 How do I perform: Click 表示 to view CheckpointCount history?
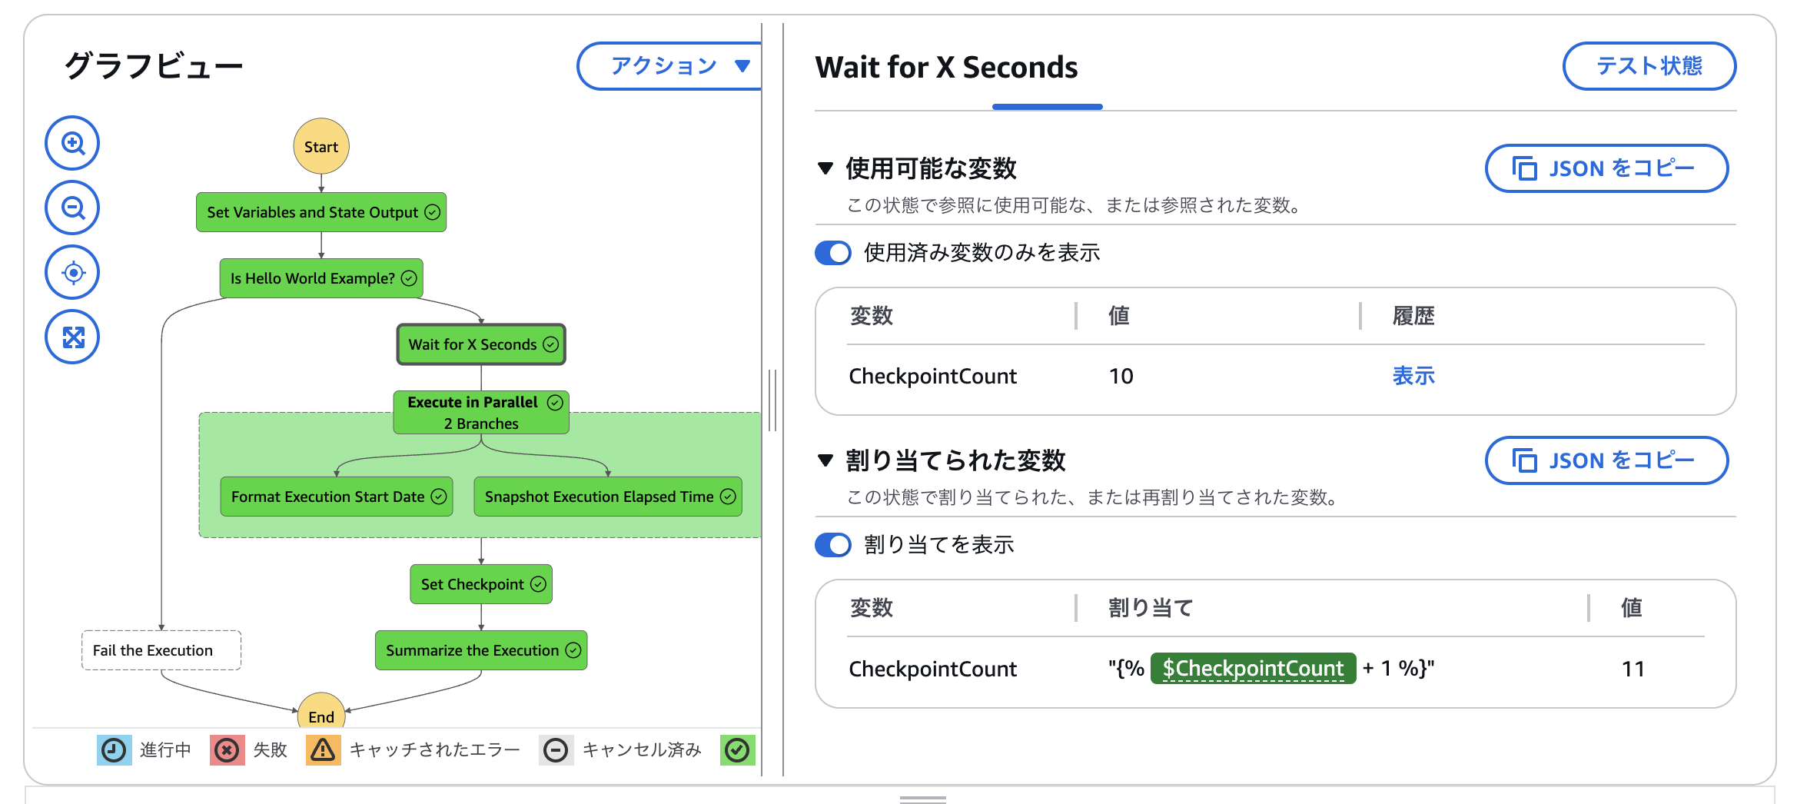[1413, 376]
